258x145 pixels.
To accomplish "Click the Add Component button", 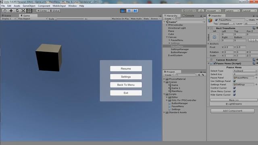I will [233, 111].
